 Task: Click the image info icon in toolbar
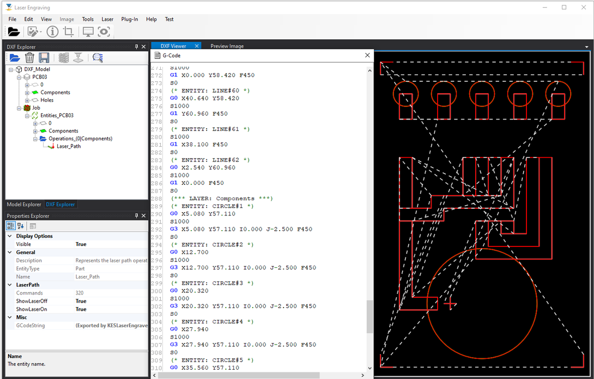tap(52, 32)
